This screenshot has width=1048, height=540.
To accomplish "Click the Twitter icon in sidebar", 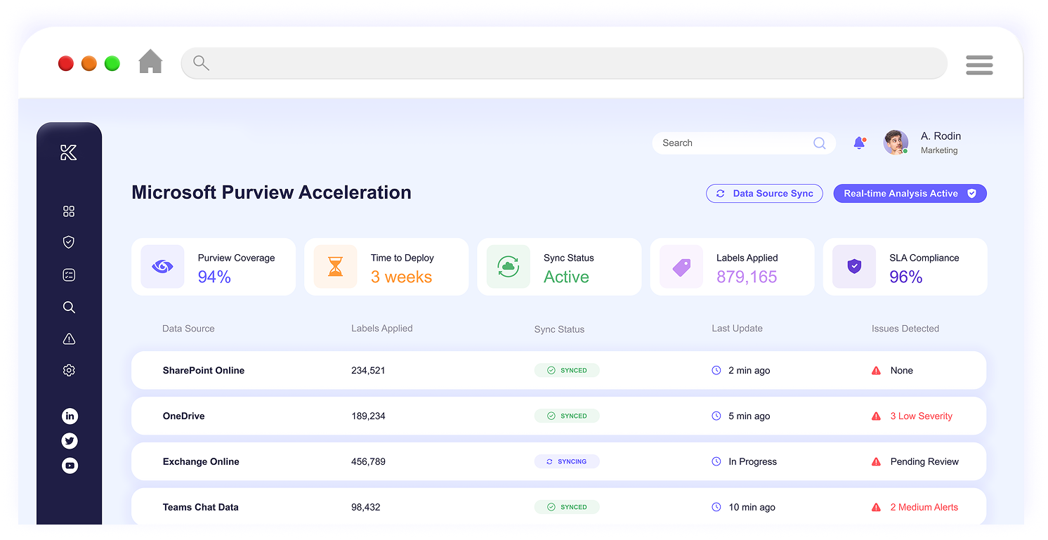I will (x=70, y=441).
